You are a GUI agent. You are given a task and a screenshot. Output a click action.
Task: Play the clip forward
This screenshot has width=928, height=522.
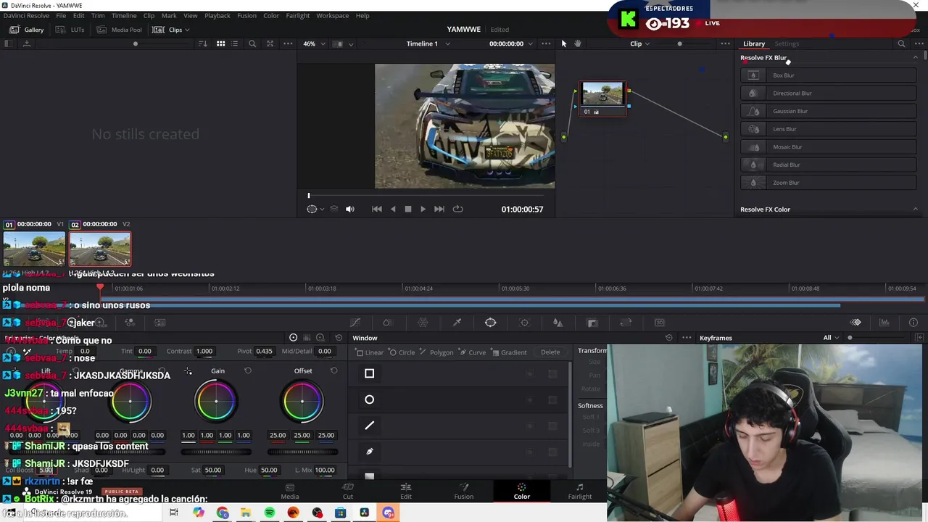coord(423,209)
